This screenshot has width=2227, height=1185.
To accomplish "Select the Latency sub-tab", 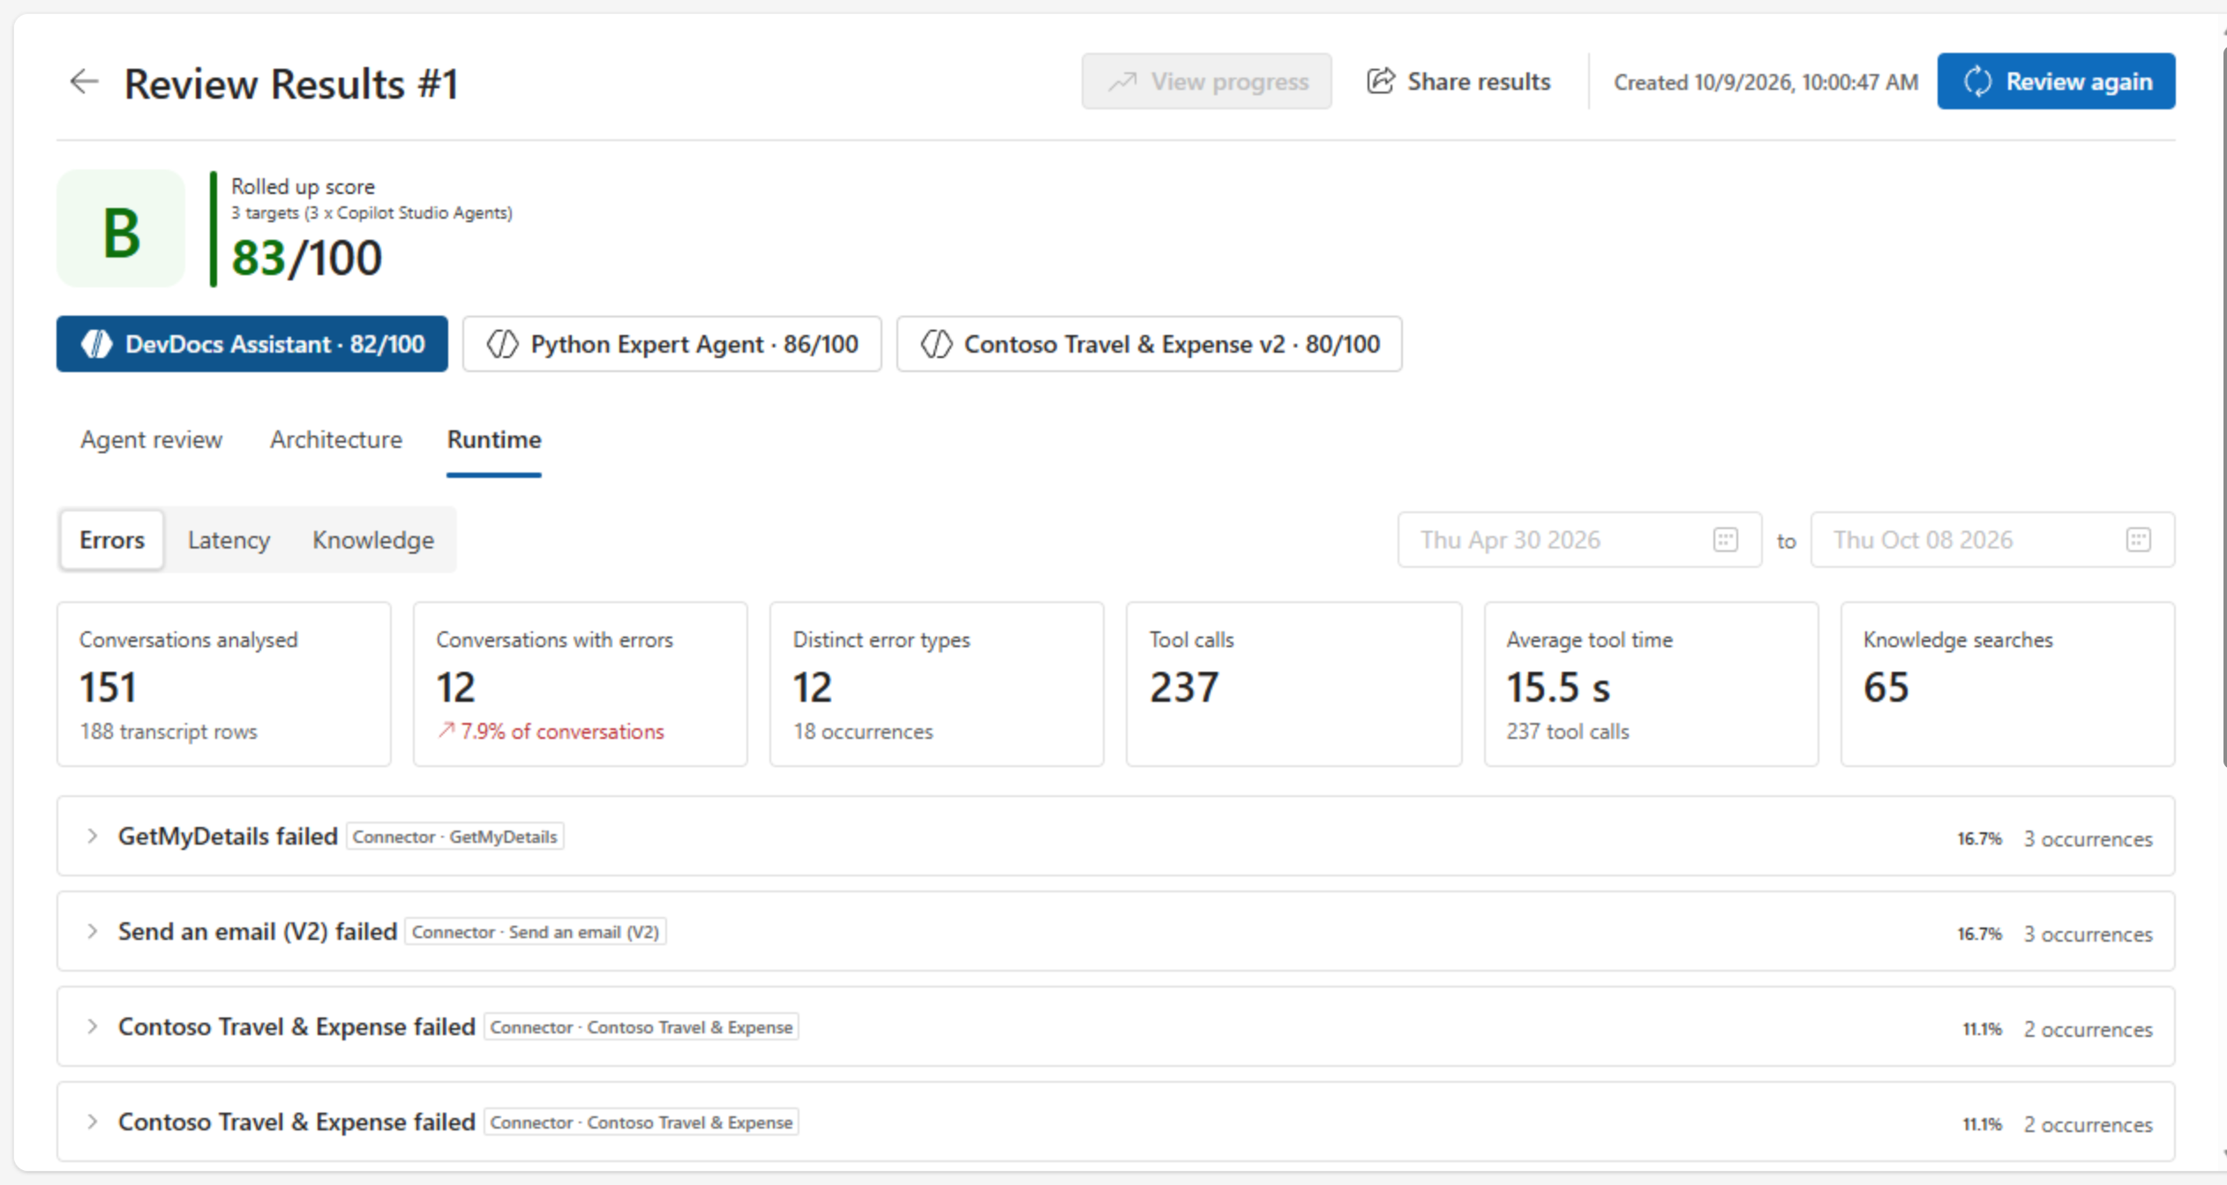I will [x=229, y=540].
